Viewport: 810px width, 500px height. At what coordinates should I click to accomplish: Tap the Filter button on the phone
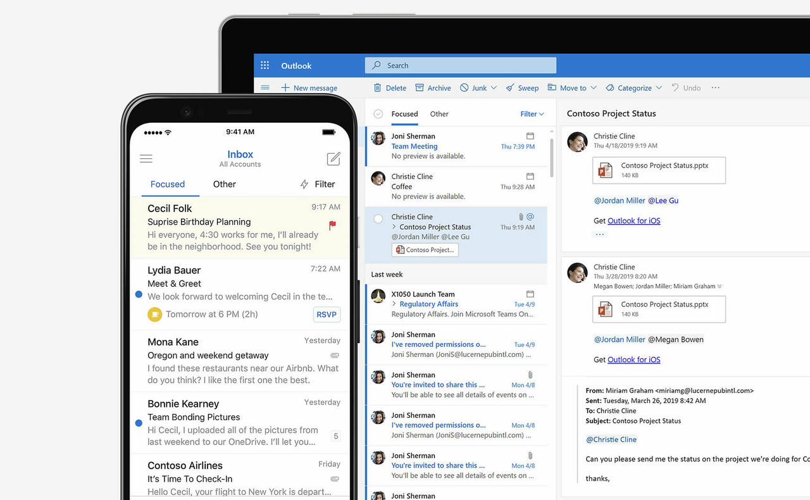coord(317,184)
